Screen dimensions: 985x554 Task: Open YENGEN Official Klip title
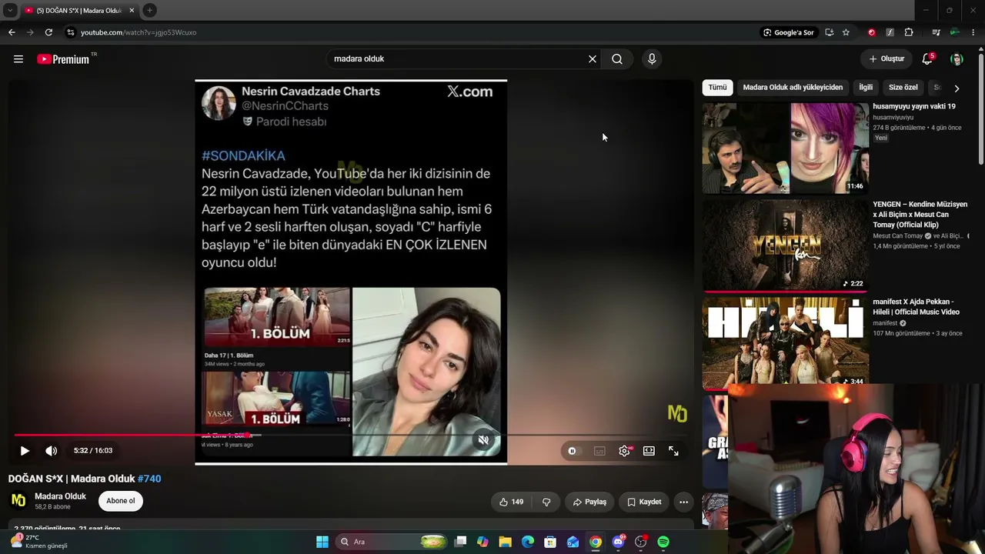(920, 214)
